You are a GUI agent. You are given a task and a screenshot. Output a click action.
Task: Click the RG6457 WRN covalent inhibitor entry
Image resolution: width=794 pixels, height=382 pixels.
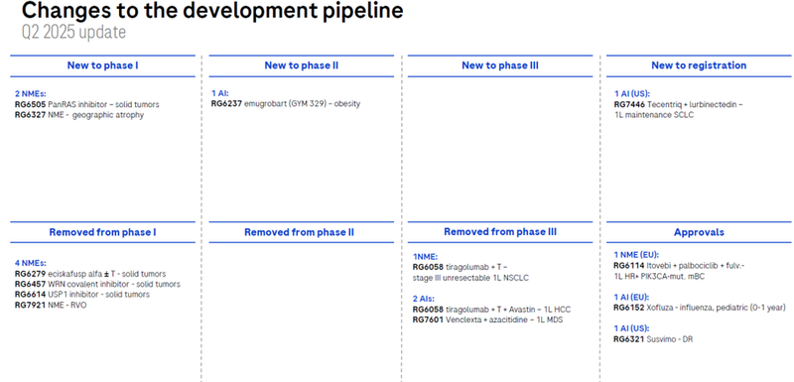(97, 285)
